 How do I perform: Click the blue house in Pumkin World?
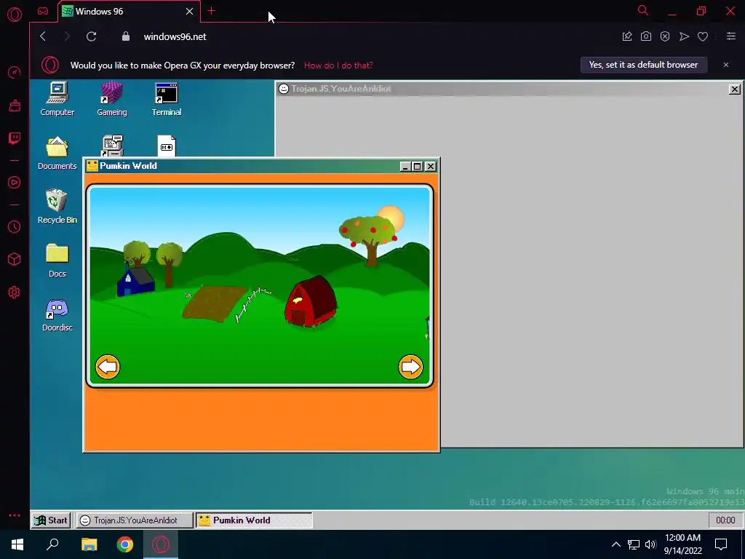click(x=135, y=282)
